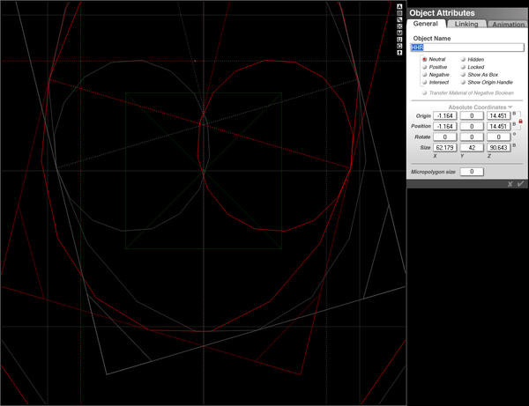The width and height of the screenshot is (529, 406).
Task: Cancel with the X icon in Object Attributes
Action: 510,184
